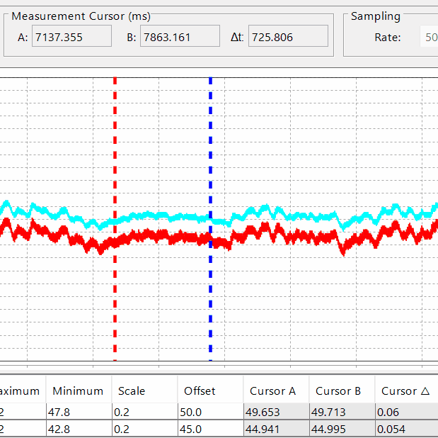Click the Sampling Rate field
This screenshot has height=438, width=438.
coord(429,37)
